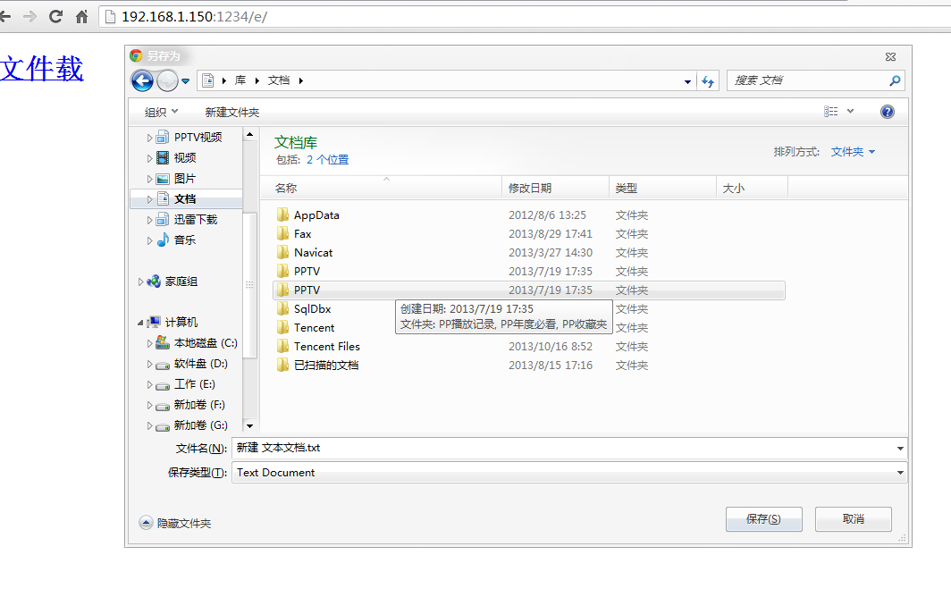951x597 pixels.
Task: Click the SqlDbx folder icon
Action: coord(282,309)
